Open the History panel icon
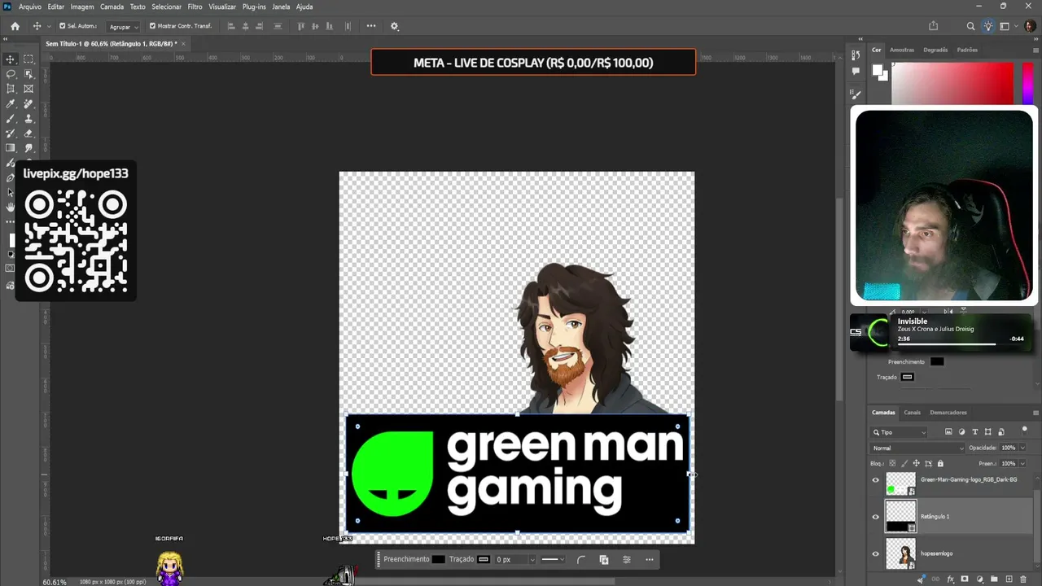 pyautogui.click(x=856, y=55)
